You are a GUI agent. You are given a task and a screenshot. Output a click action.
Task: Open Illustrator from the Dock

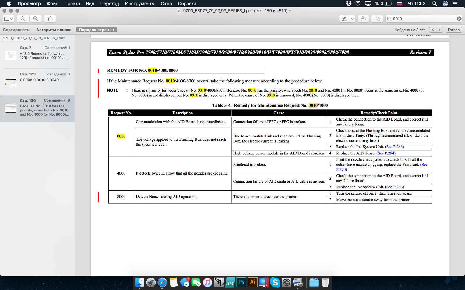(x=253, y=282)
